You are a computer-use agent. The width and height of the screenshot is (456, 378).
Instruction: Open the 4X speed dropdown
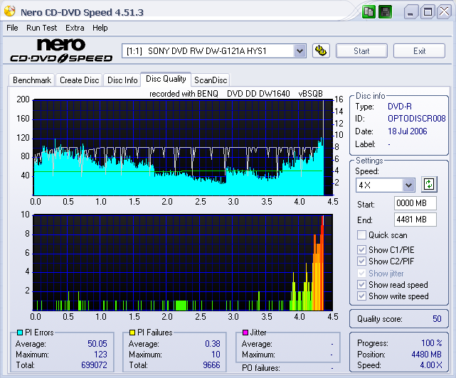point(408,185)
